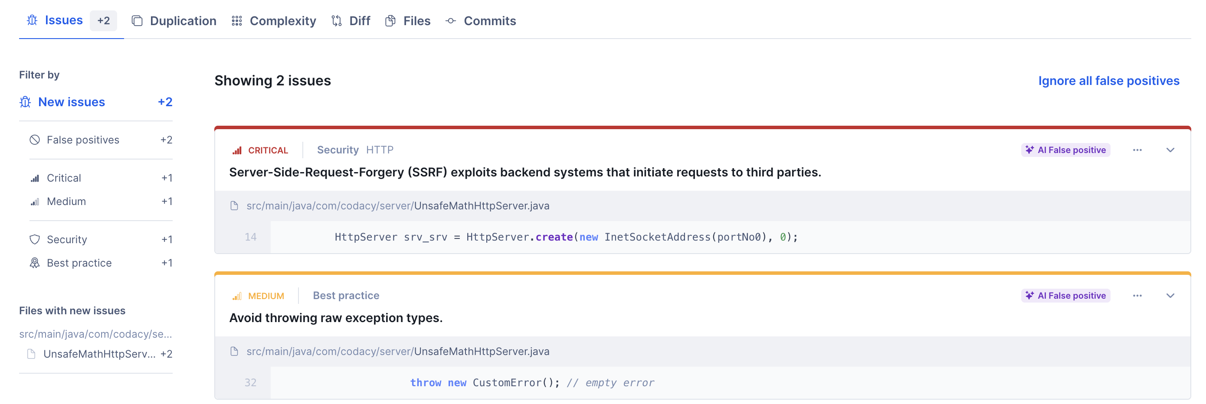Open more options menu for SSRF issue

point(1137,150)
